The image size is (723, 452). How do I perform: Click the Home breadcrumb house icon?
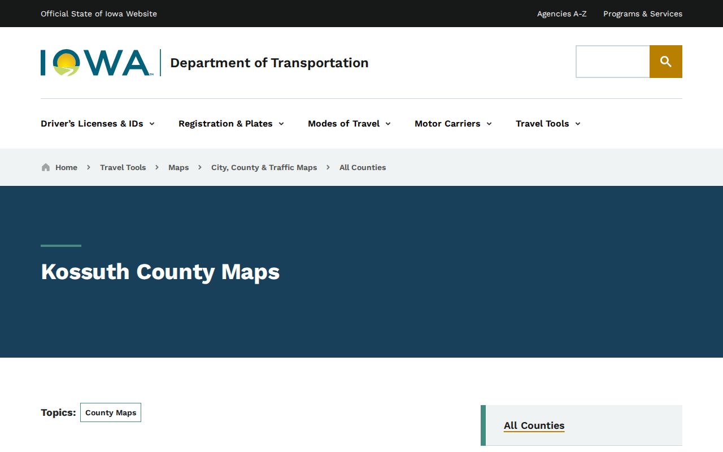(x=46, y=167)
